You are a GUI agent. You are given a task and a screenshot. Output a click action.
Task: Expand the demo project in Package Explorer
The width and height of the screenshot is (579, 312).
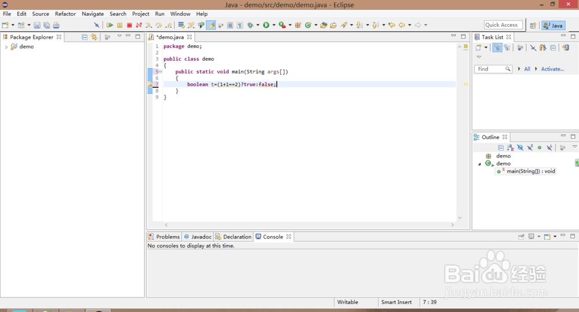[x=6, y=47]
